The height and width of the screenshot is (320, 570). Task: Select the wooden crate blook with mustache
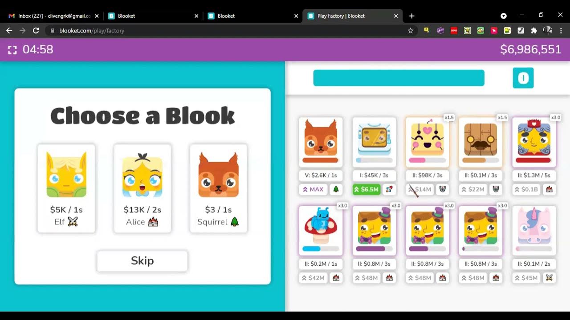[481, 142]
